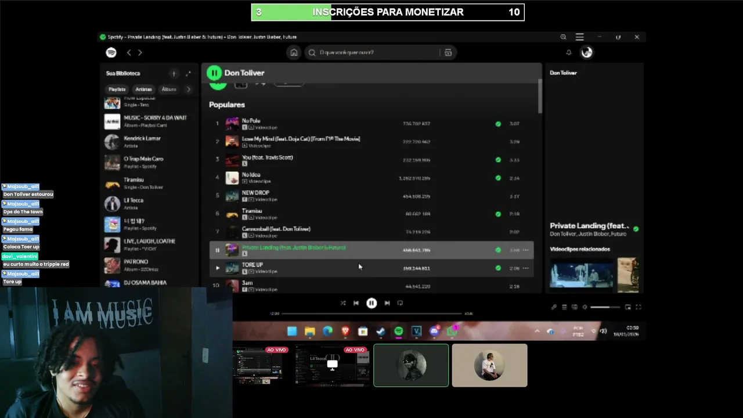The width and height of the screenshot is (743, 418).
Task: Click magnifier icon in Spotify title bar
Action: (x=563, y=37)
